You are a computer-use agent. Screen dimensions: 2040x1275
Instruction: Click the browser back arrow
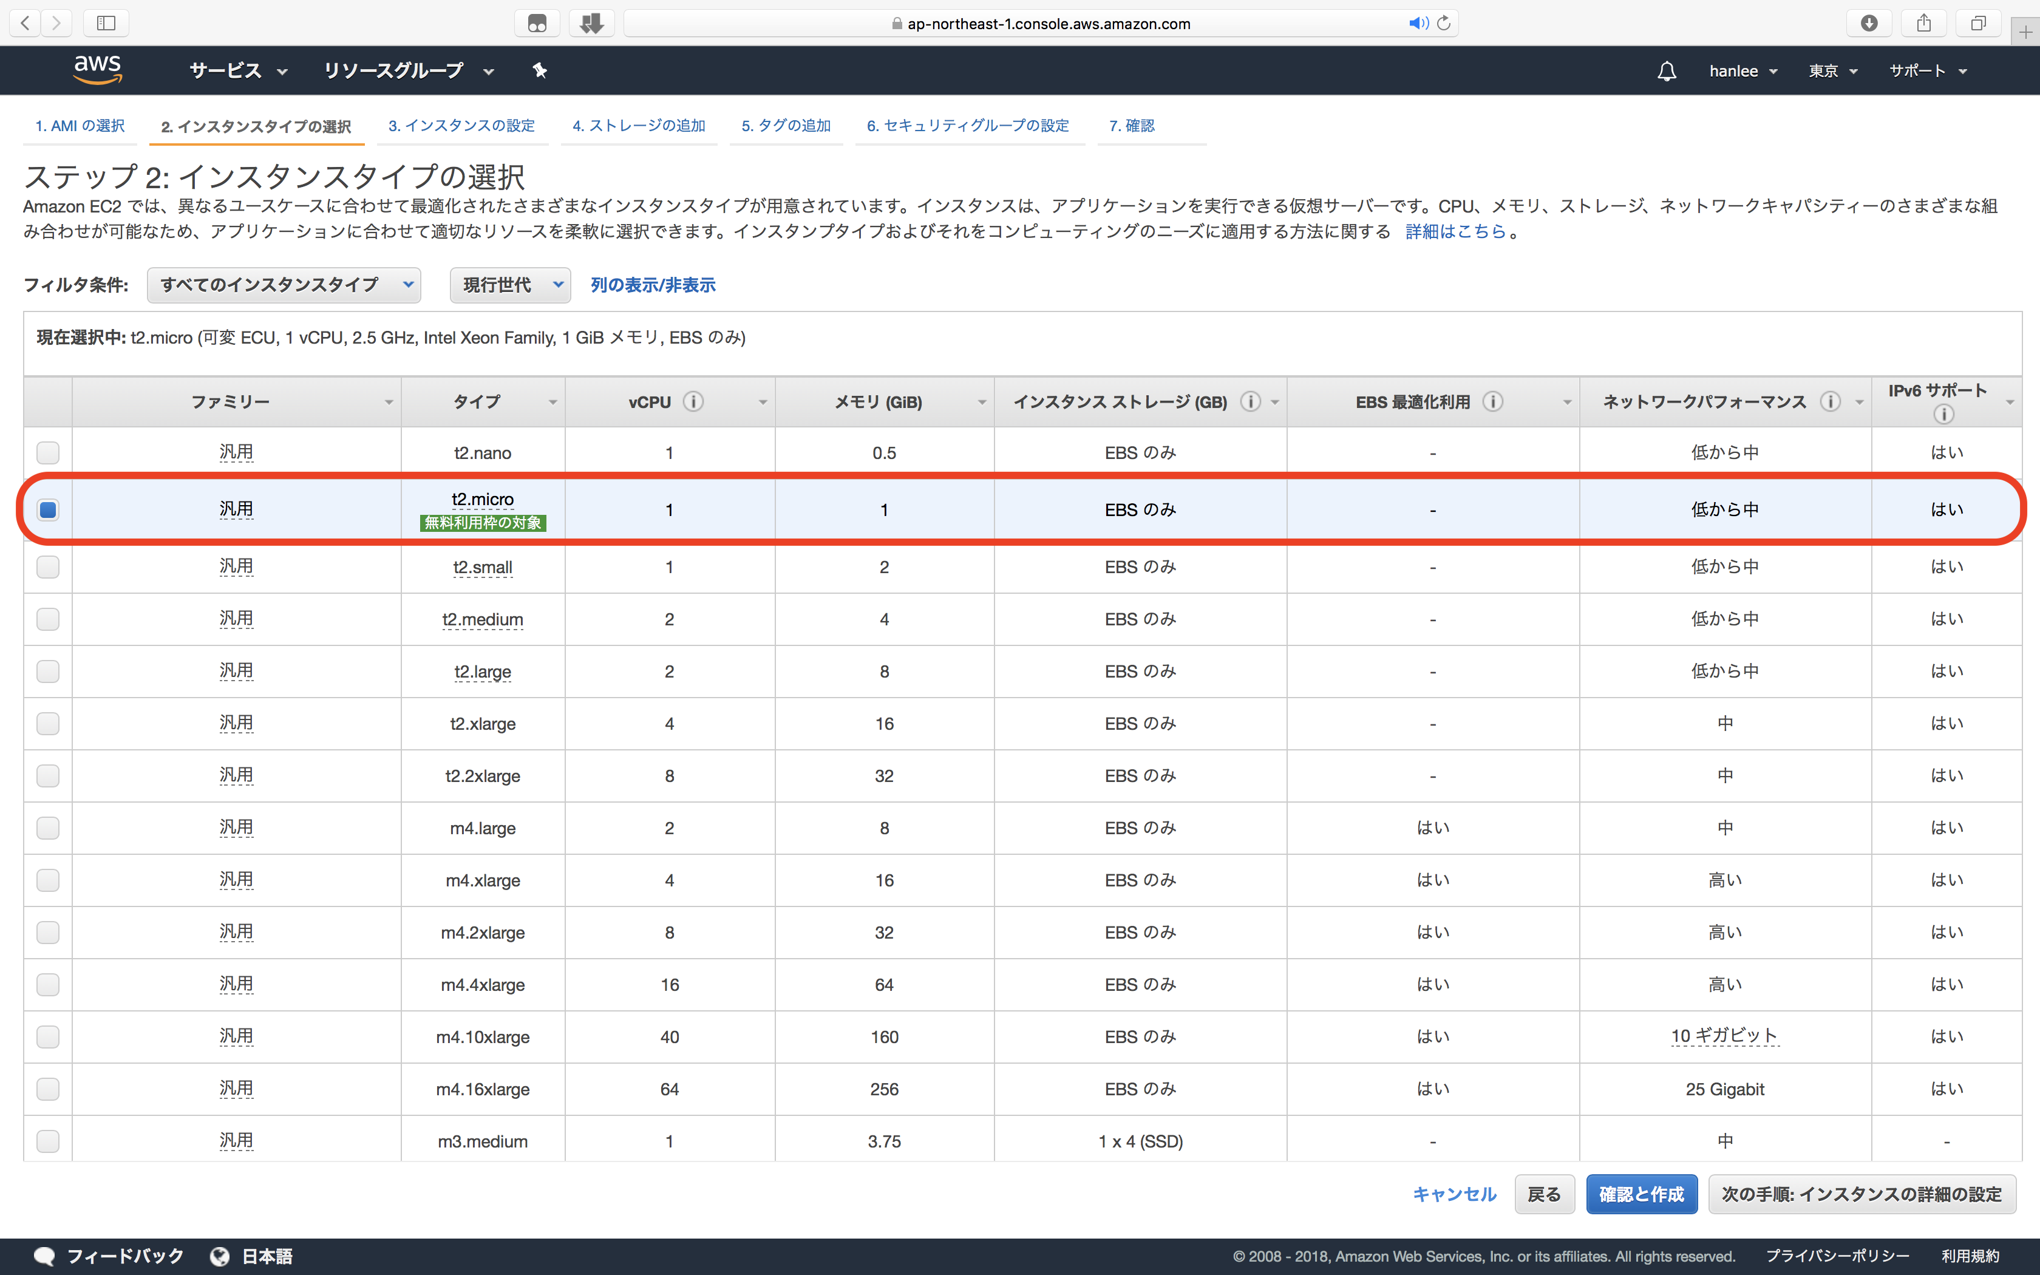25,23
